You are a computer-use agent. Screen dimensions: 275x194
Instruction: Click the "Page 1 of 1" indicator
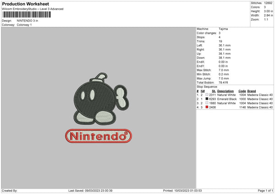point(265,190)
